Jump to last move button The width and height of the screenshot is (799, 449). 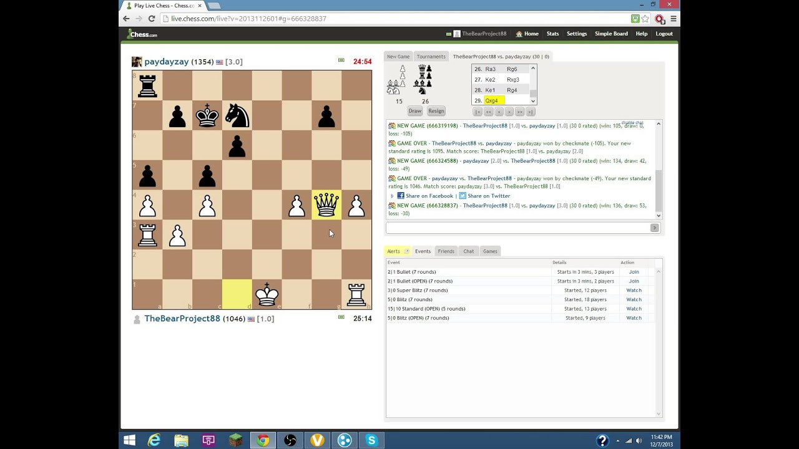pos(531,112)
